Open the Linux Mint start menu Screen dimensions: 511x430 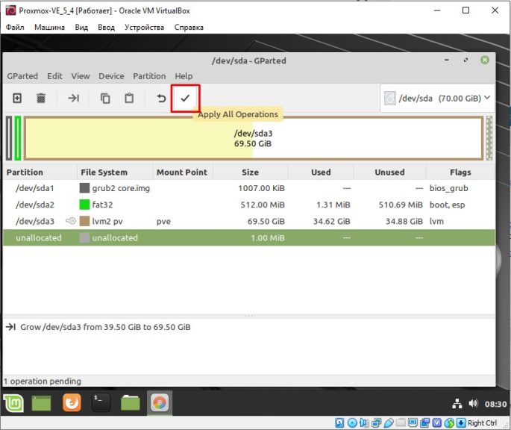point(13,403)
